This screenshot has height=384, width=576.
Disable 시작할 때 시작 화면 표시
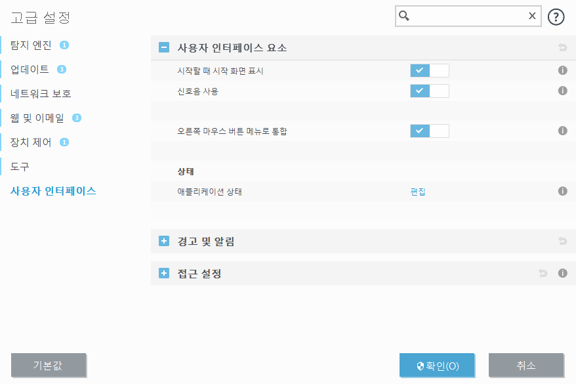[x=430, y=70]
